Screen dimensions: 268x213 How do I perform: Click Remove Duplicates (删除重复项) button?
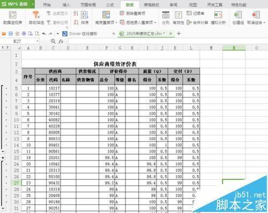132,13
